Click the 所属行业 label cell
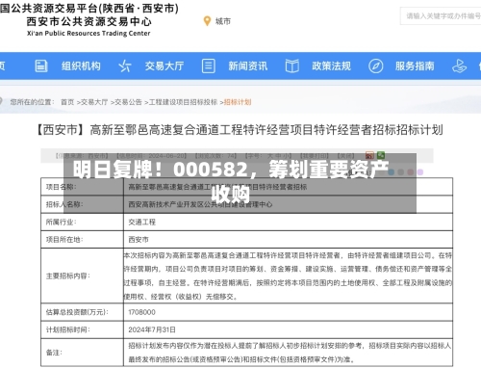 (83, 222)
